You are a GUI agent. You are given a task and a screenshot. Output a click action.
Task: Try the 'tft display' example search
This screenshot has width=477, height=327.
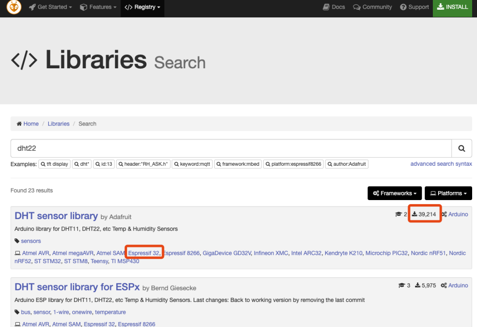click(x=54, y=164)
